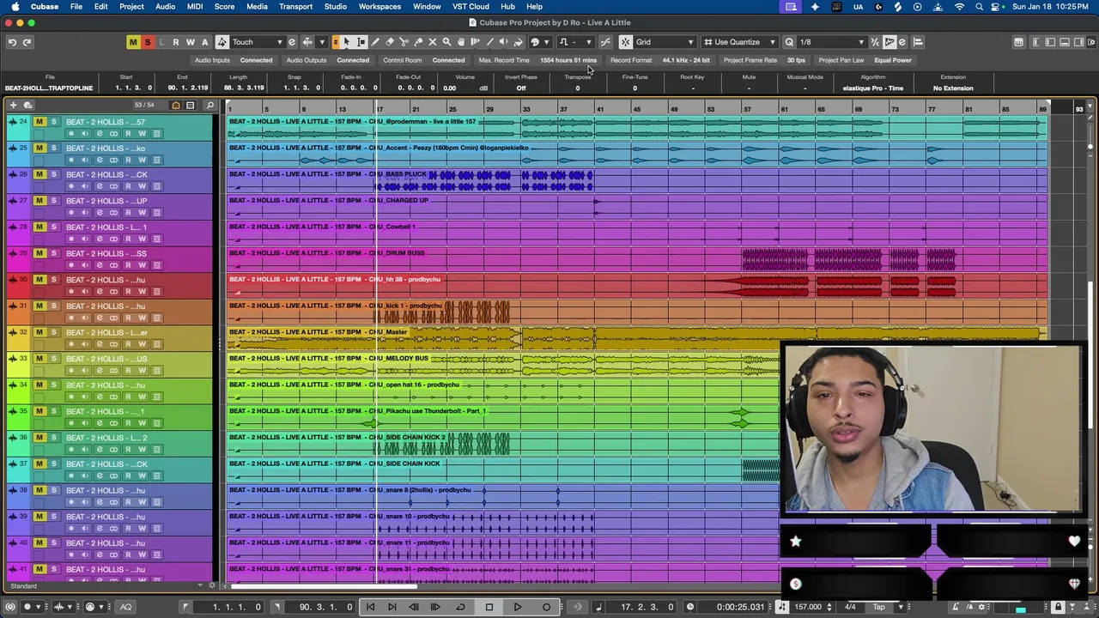Select the Split scissors tool
This screenshot has height=618, width=1099.
pyautogui.click(x=404, y=42)
